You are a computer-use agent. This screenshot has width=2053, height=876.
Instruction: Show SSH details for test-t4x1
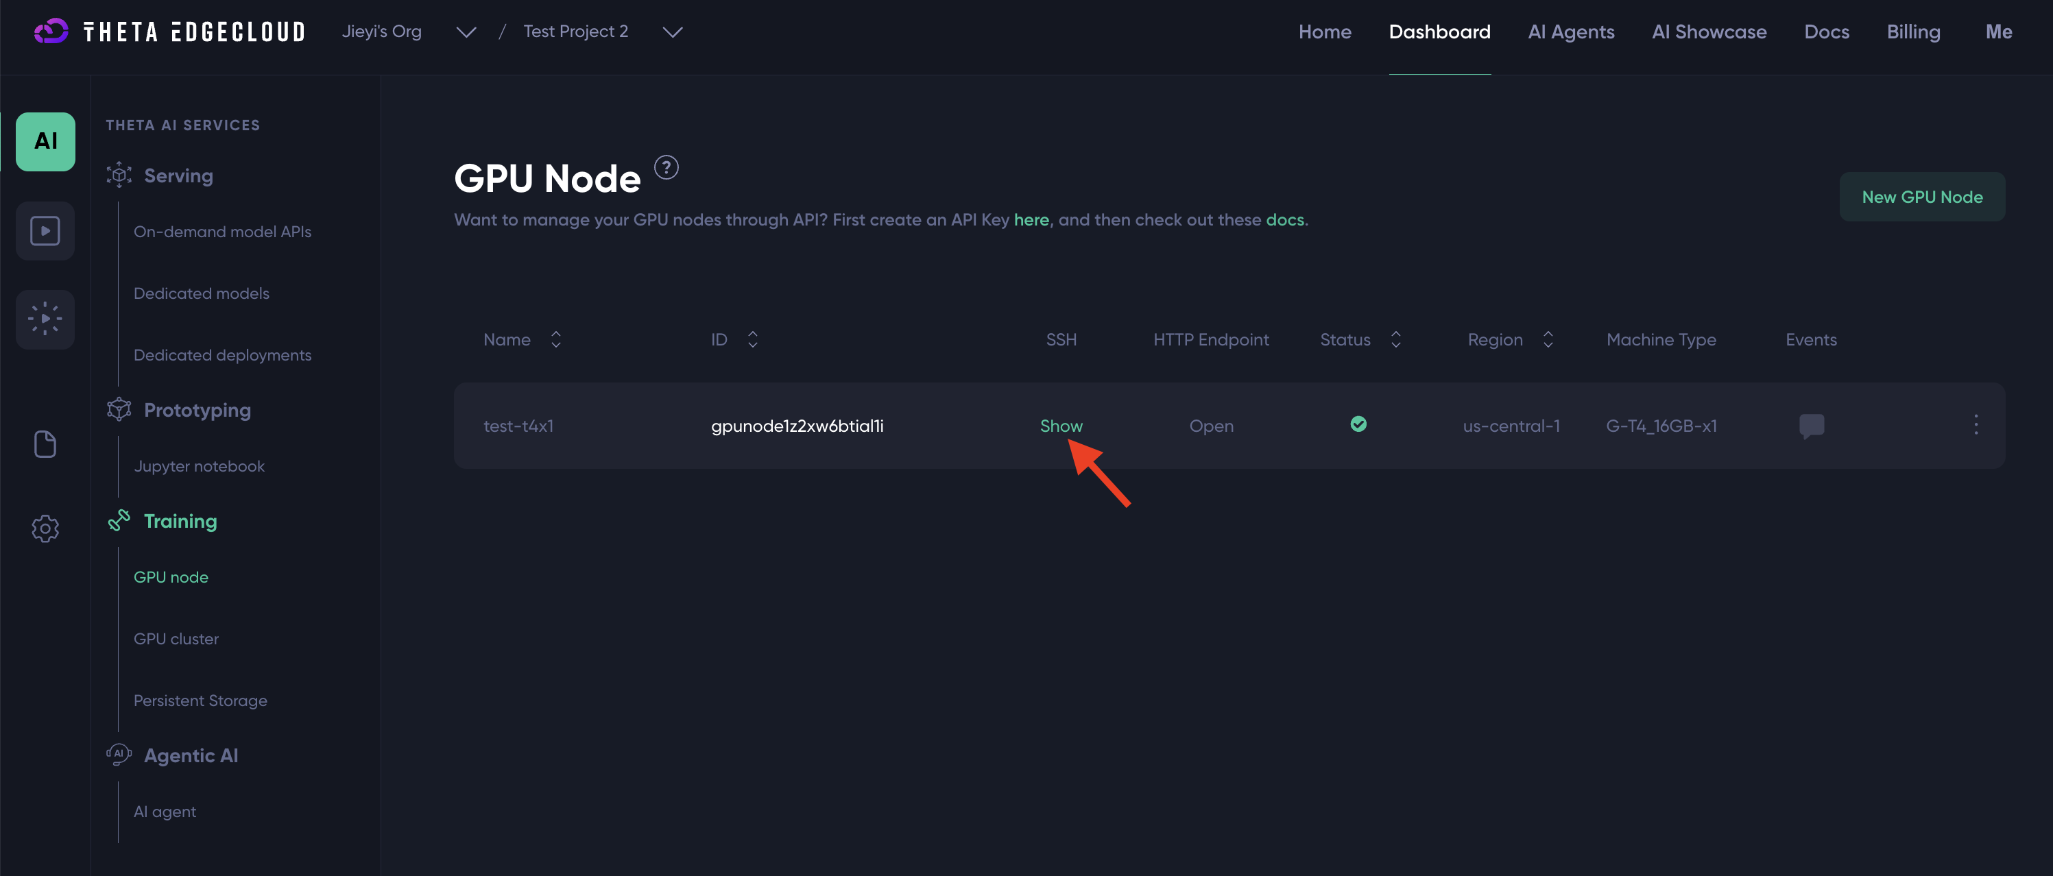(1061, 426)
